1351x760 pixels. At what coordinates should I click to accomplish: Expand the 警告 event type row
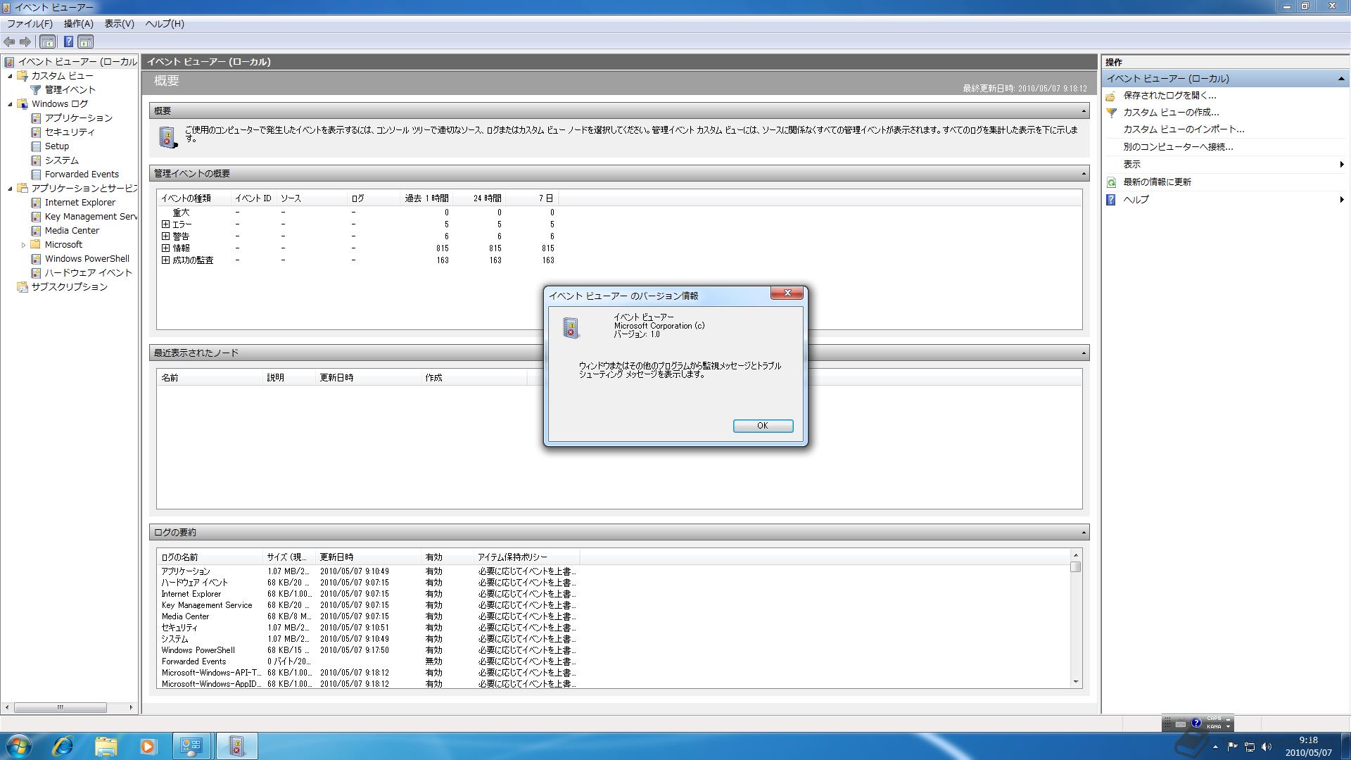(165, 236)
